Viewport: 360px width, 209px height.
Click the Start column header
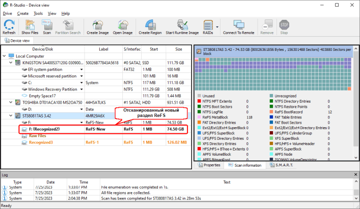pyautogui.click(x=154, y=49)
